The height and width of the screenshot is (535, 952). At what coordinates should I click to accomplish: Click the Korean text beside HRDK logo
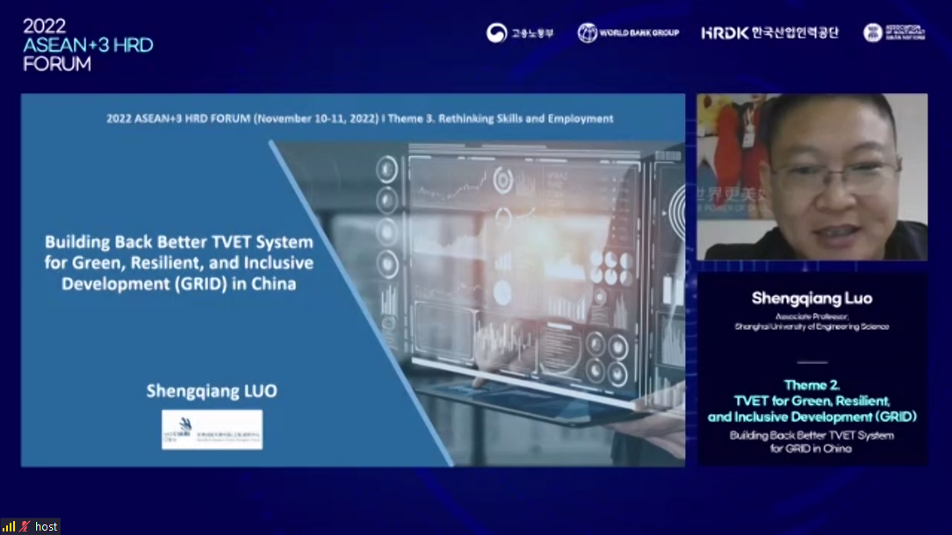[x=795, y=33]
